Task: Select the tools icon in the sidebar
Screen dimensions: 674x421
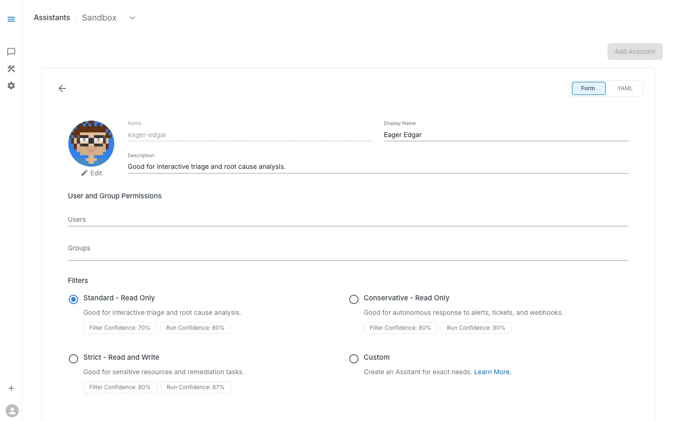Action: [x=11, y=68]
